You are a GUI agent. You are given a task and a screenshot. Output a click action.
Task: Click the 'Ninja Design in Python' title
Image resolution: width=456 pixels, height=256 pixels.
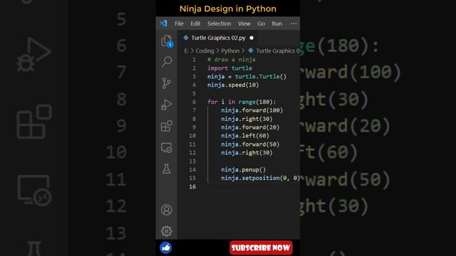(x=228, y=9)
